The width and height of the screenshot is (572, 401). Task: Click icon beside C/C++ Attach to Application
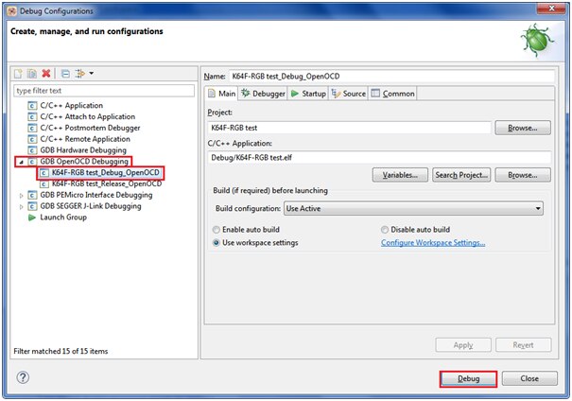coord(32,116)
